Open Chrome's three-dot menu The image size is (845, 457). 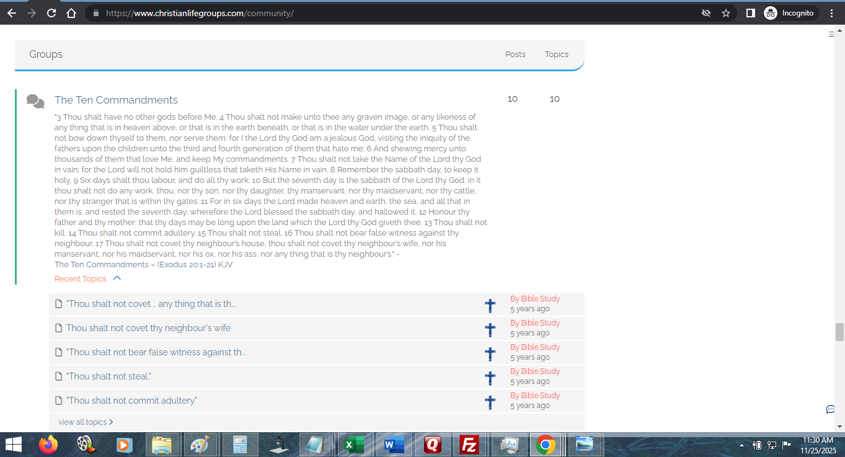coord(832,13)
